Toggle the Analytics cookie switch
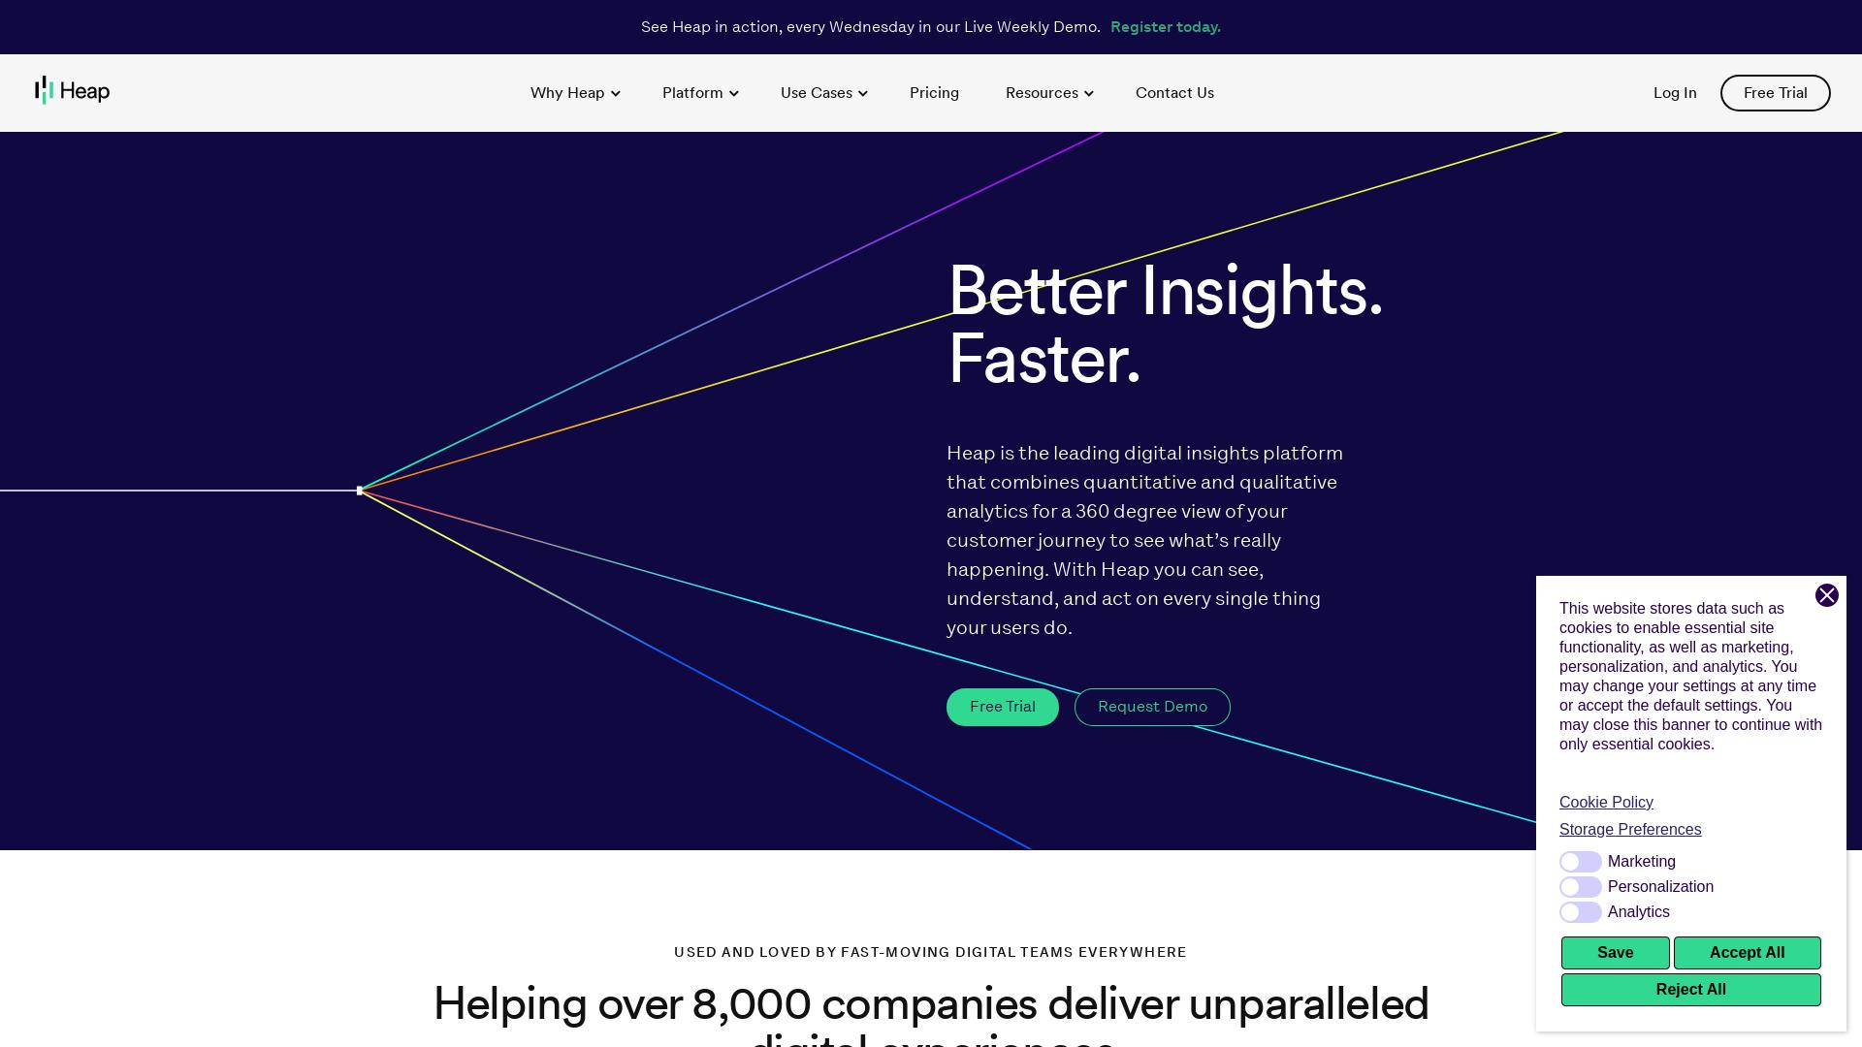 pos(1580,911)
